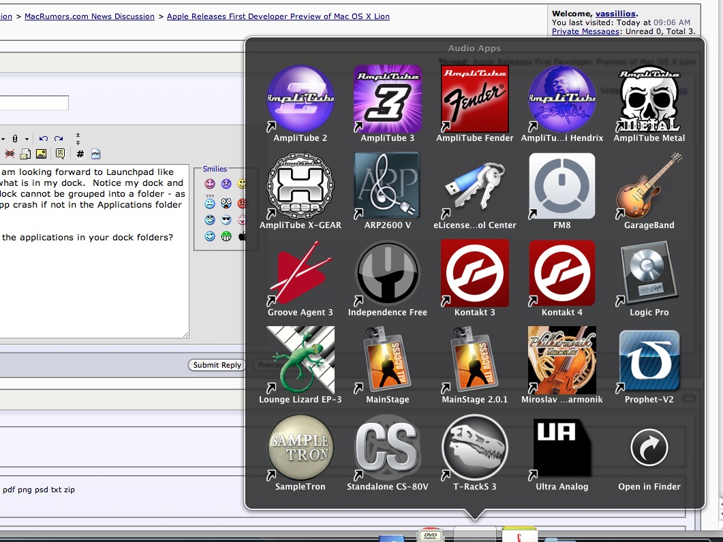
Task: Open Standalone CS-80V
Action: click(387, 447)
